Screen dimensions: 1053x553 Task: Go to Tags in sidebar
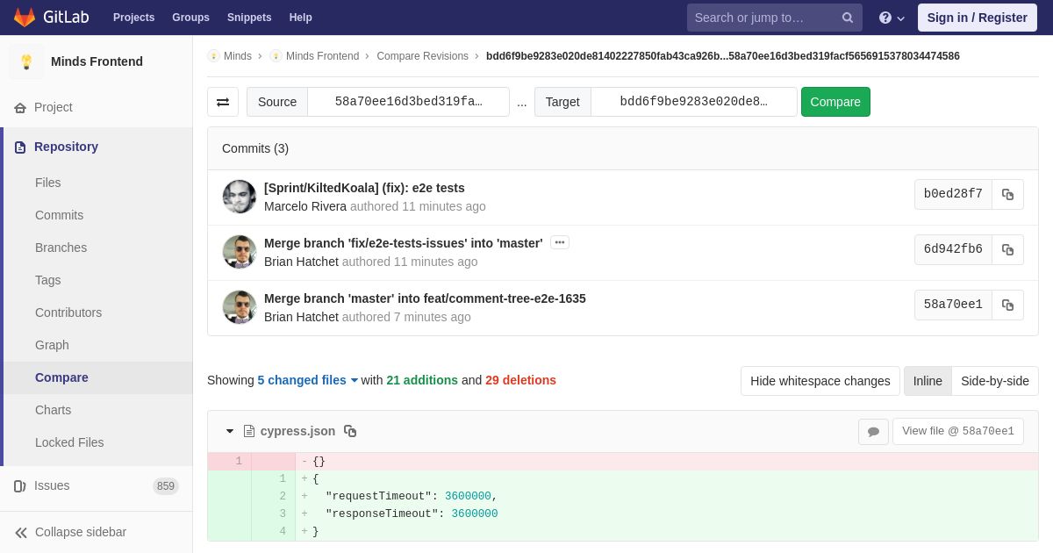point(48,280)
